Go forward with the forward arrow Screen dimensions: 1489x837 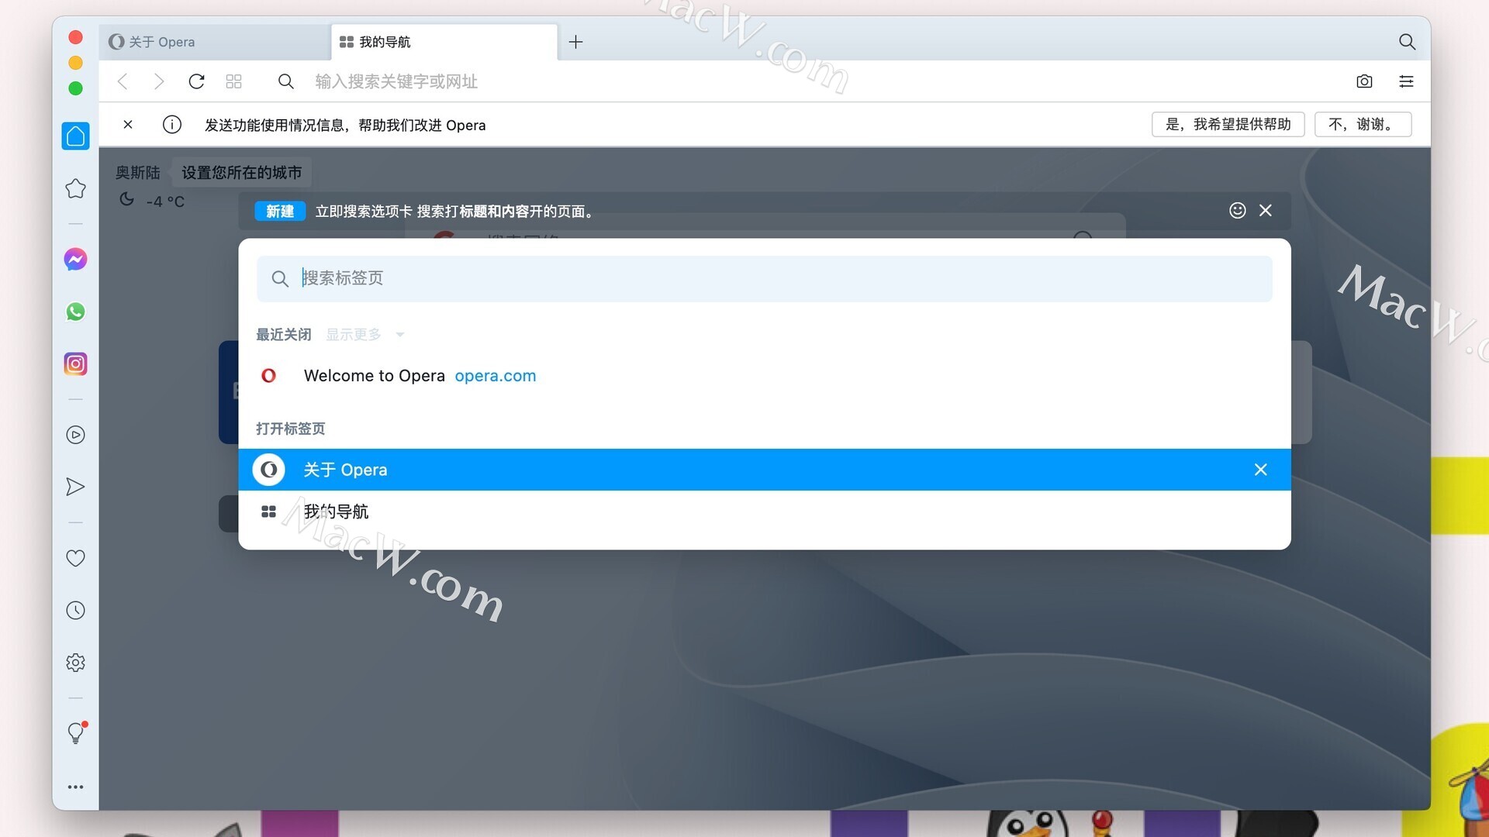coord(159,81)
